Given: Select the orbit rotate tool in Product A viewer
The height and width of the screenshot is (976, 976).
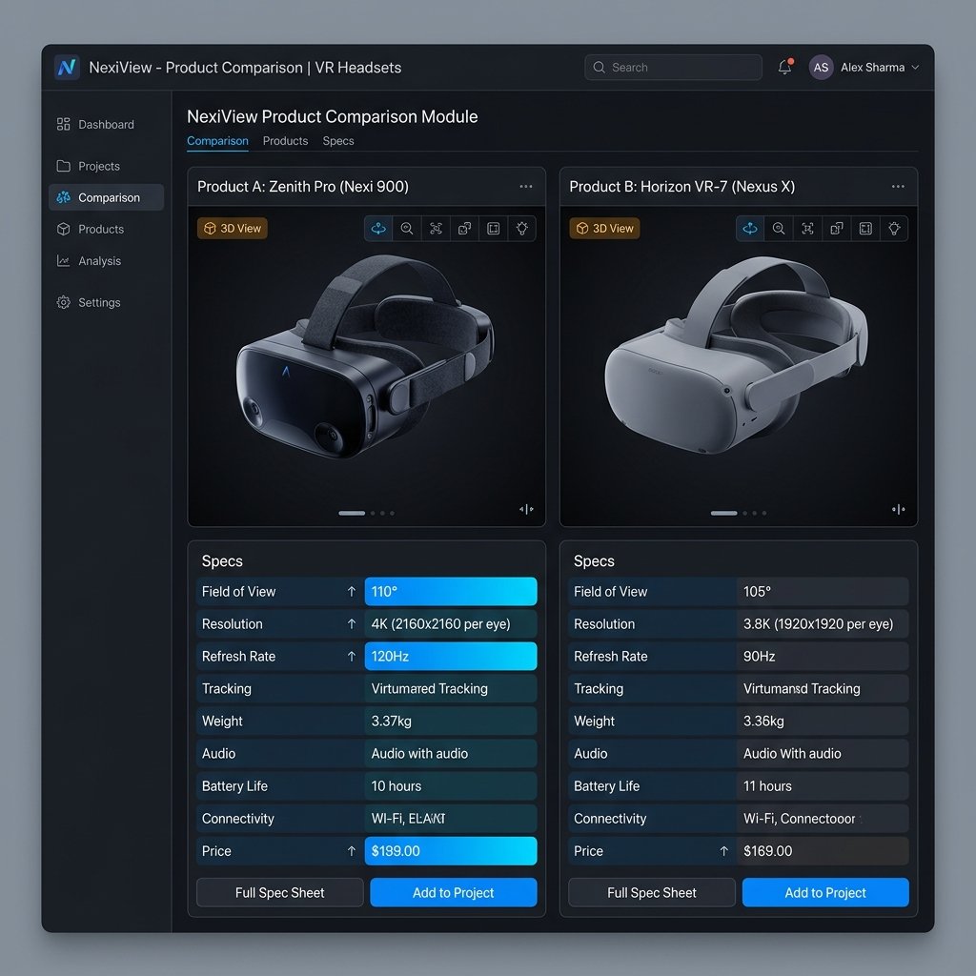Looking at the screenshot, I should (378, 229).
